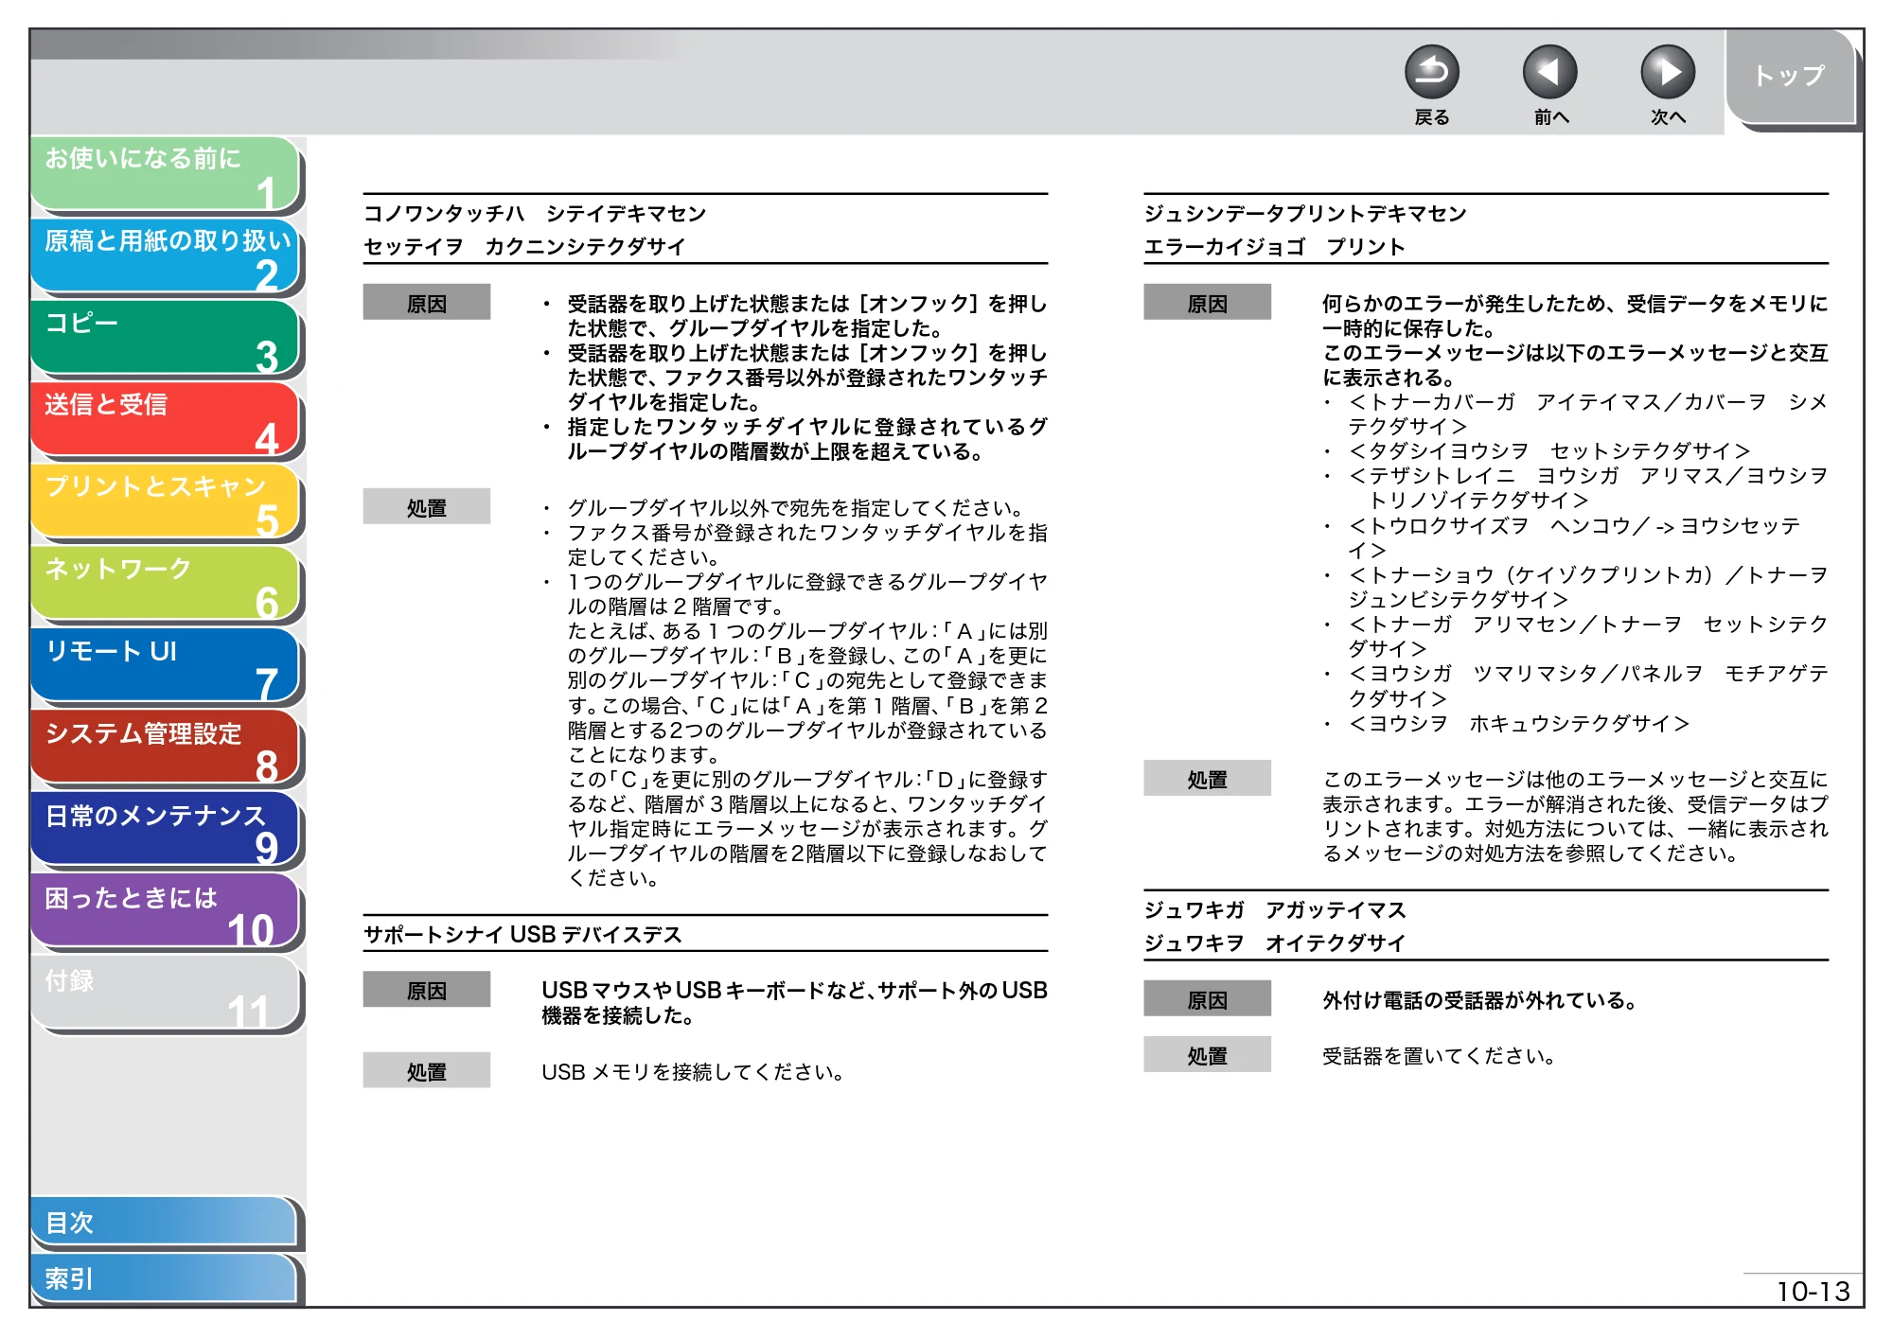
Task: Open chapter 6 ネットワーク
Action: click(x=165, y=584)
